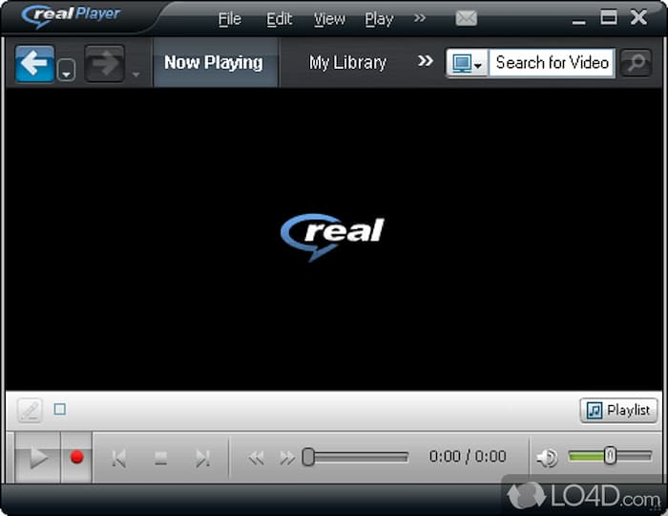
Task: Click the seek position slider
Action: click(x=355, y=457)
